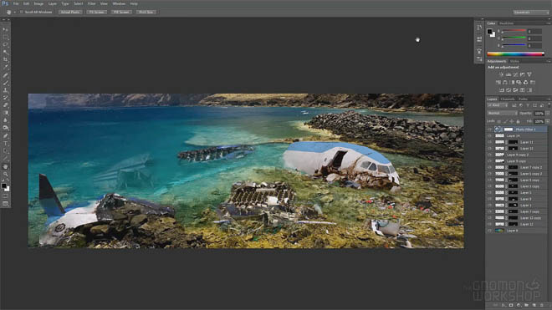Select the Layer 9 copy layer row

point(516,161)
